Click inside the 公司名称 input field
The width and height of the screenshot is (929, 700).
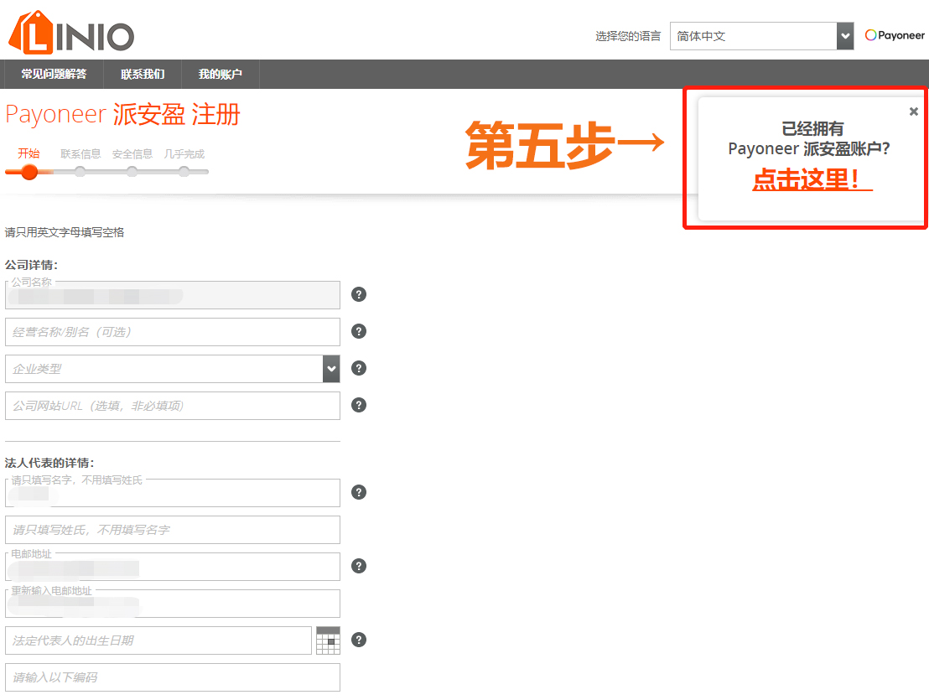(x=173, y=295)
